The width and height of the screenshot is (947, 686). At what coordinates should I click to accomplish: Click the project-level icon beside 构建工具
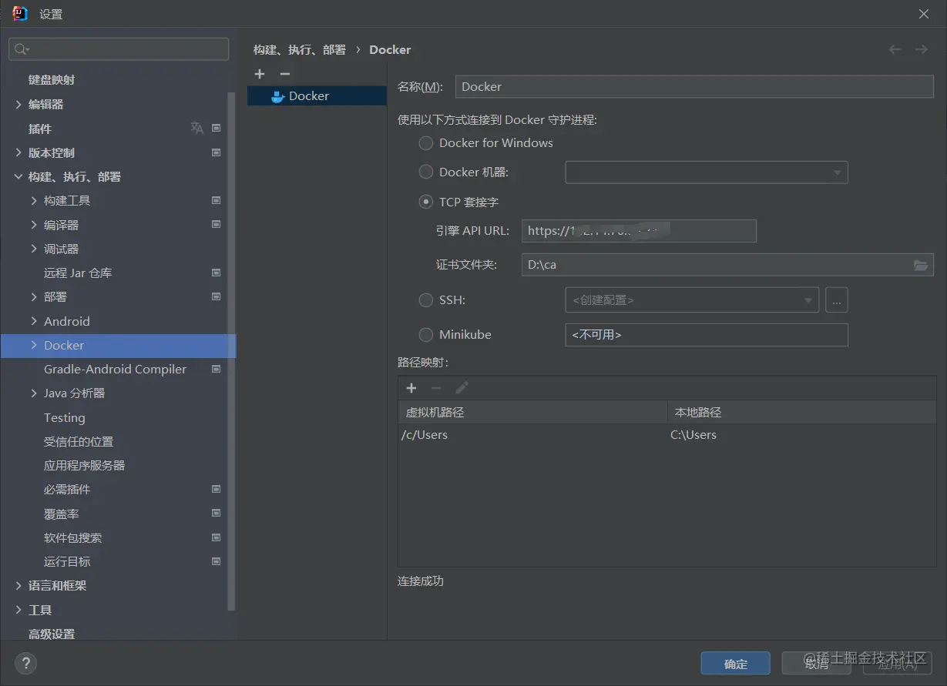point(216,200)
